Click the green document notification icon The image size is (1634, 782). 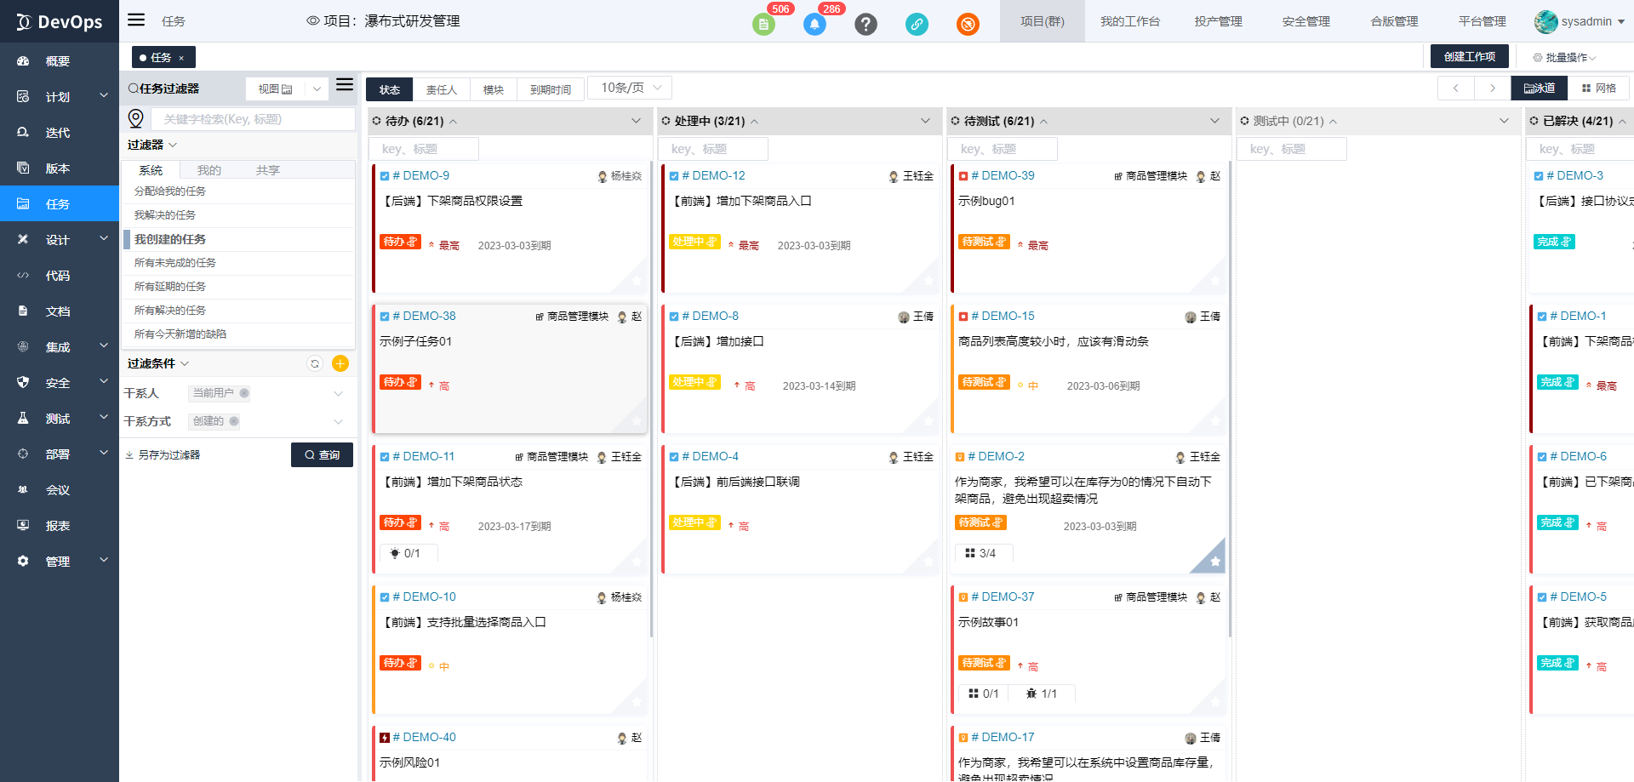[x=763, y=24]
